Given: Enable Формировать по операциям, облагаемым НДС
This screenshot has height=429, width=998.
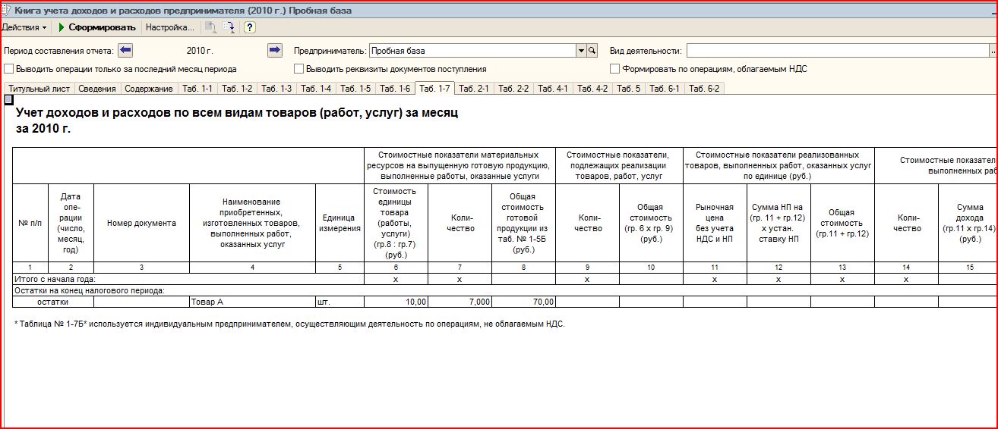Looking at the screenshot, I should pos(614,68).
